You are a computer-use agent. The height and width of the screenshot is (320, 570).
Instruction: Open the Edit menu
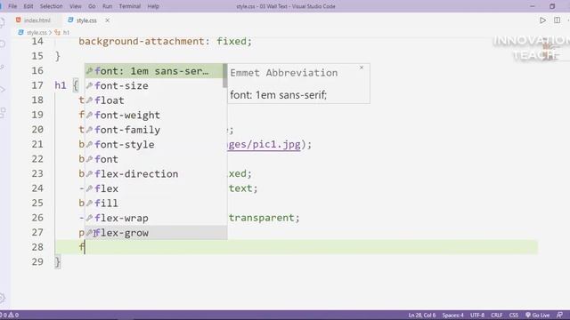point(28,6)
